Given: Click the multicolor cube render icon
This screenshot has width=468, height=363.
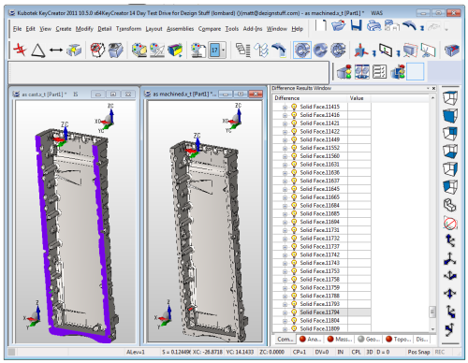Looking at the screenshot, I should point(175,50).
